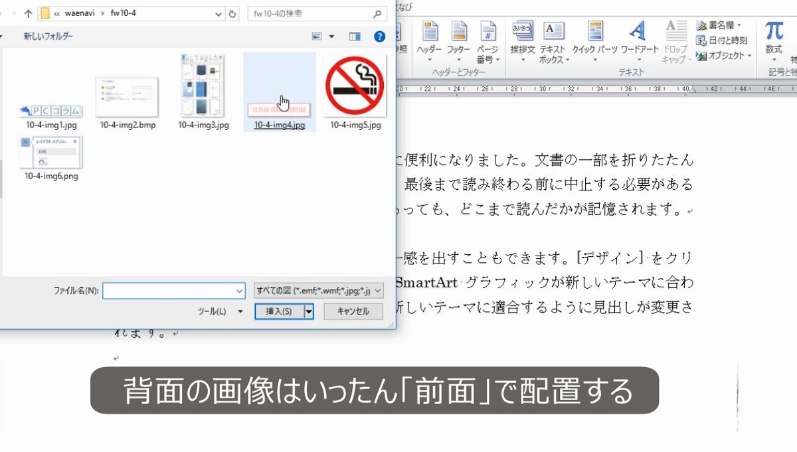Click fw10-4 in the address path
The image size is (797, 452).
[x=125, y=13]
